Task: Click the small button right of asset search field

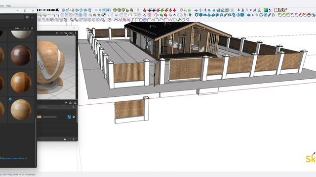Action: (x=27, y=17)
